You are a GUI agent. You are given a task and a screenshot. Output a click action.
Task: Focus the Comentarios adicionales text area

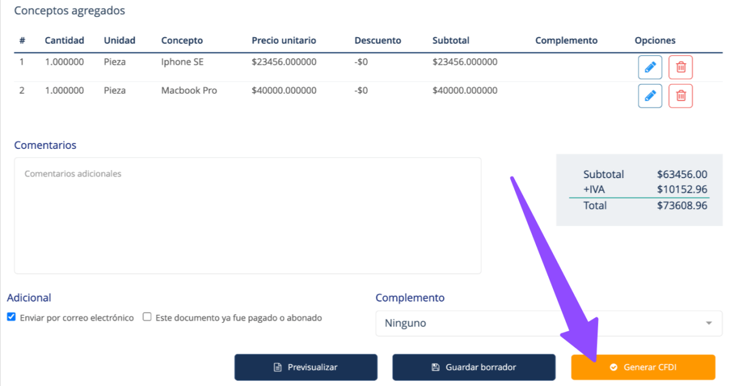tap(248, 216)
